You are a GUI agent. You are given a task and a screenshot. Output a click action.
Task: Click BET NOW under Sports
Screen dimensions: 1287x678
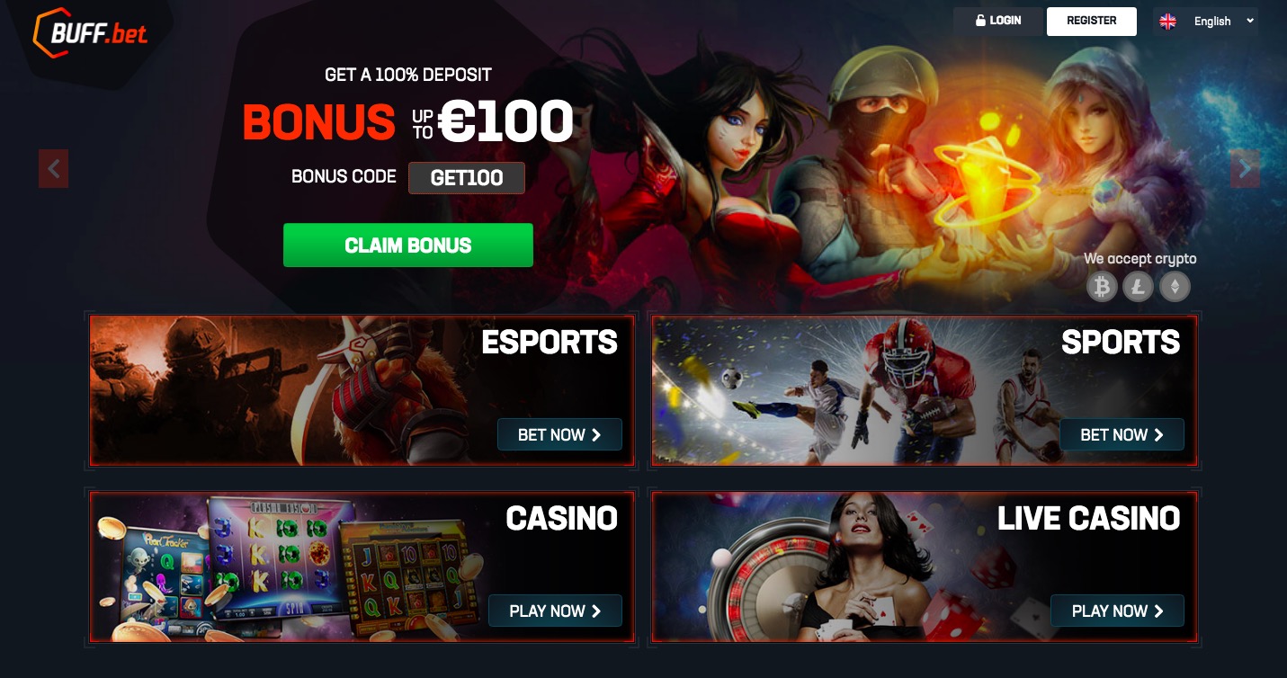pos(1122,434)
